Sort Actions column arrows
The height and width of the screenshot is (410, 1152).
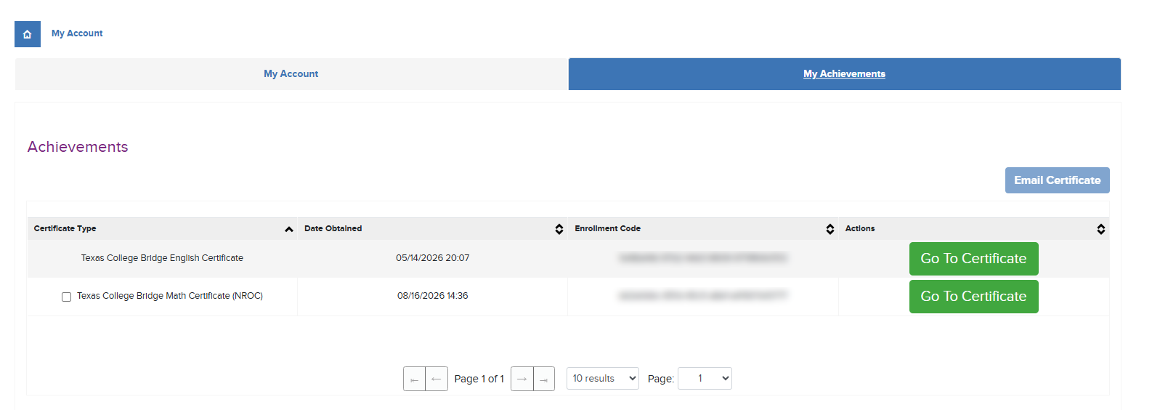click(x=1101, y=229)
